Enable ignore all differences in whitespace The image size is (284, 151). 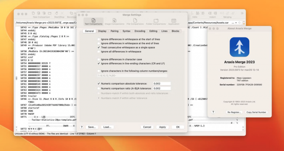tap(99, 52)
